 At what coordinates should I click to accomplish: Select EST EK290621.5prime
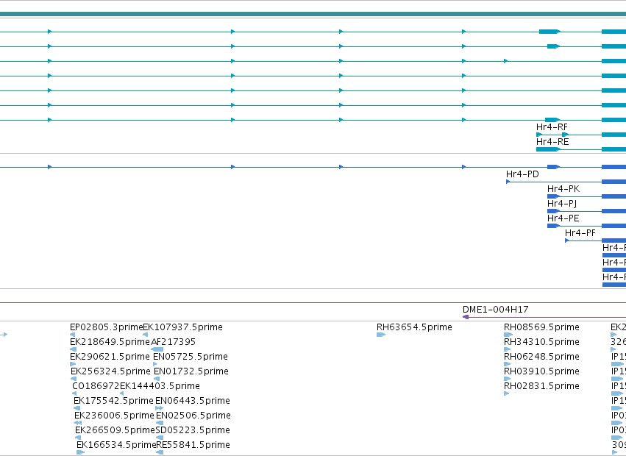(x=110, y=357)
